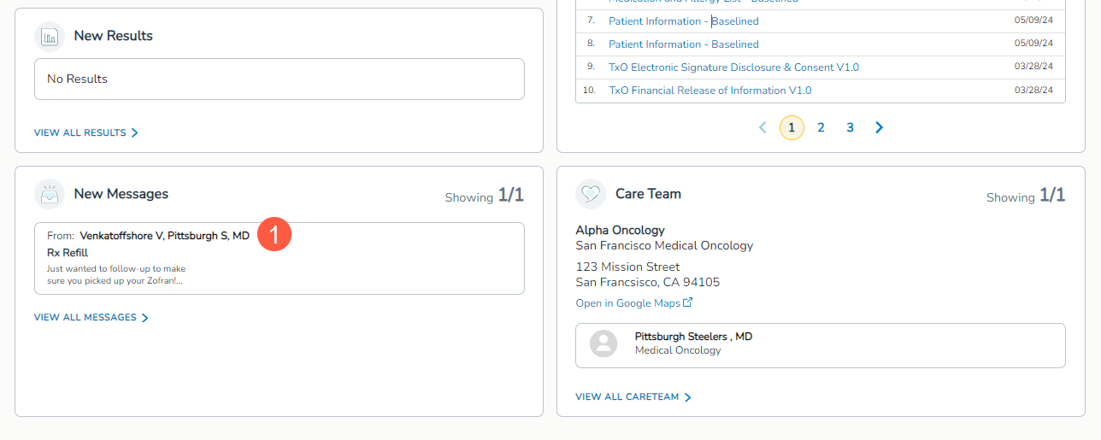Image resolution: width=1101 pixels, height=440 pixels.
Task: Click the New Results chart icon
Action: tap(50, 37)
